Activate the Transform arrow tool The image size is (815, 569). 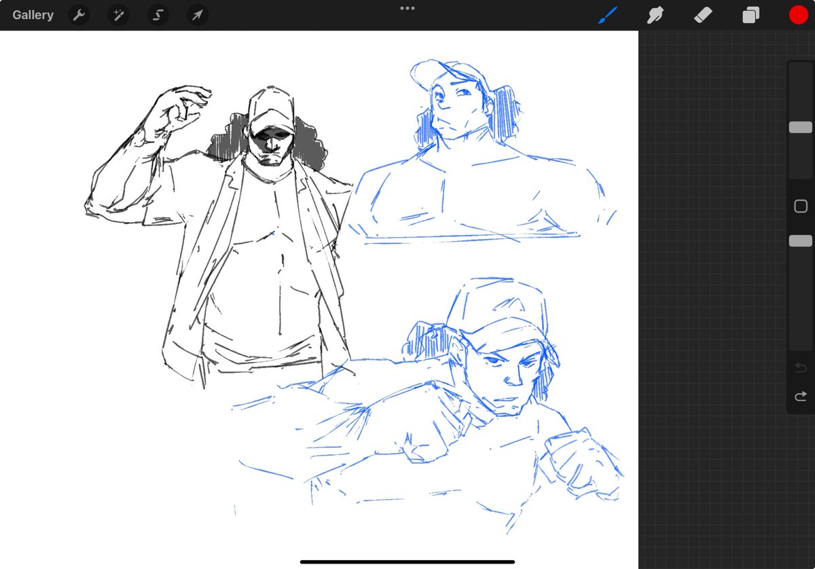[x=198, y=15]
